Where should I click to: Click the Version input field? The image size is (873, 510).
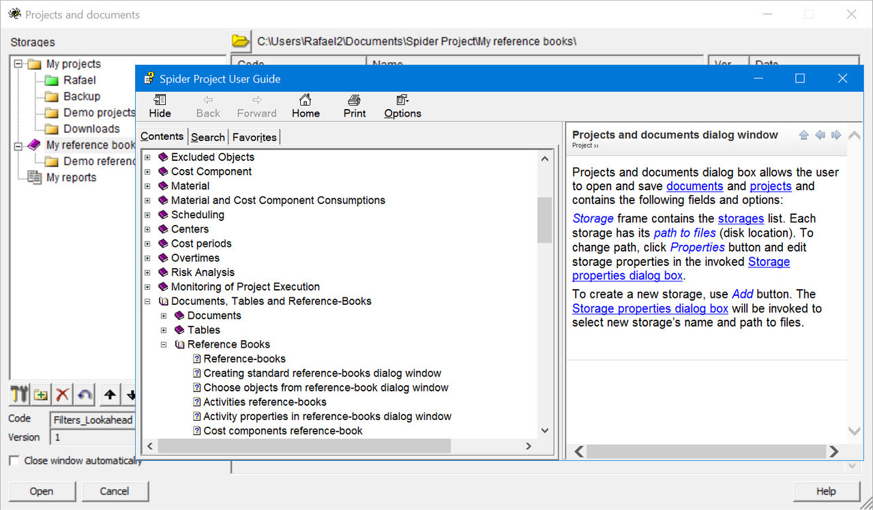pos(92,437)
